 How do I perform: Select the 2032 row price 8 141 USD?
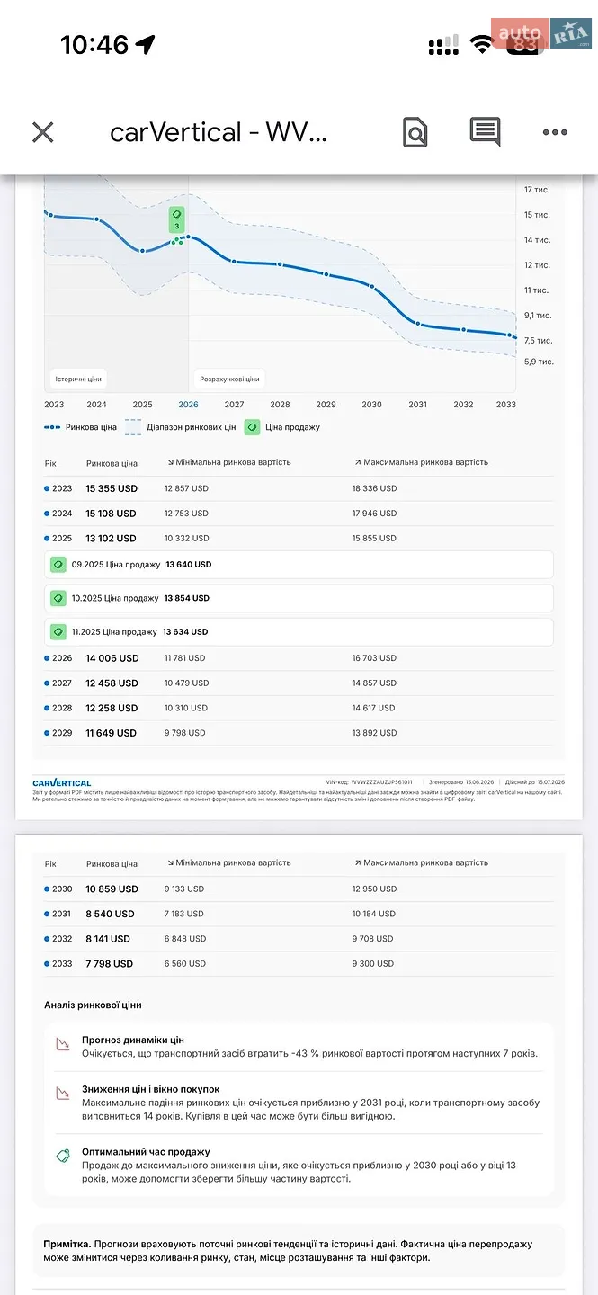(x=108, y=939)
